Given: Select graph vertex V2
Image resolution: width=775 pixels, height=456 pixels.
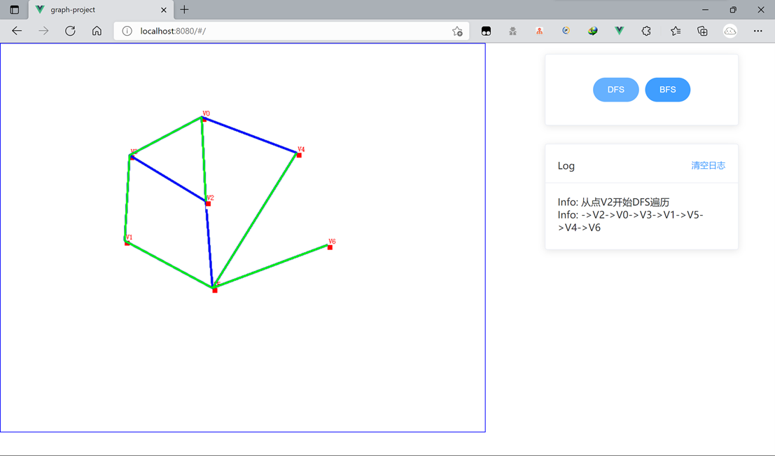Looking at the screenshot, I should (x=208, y=204).
